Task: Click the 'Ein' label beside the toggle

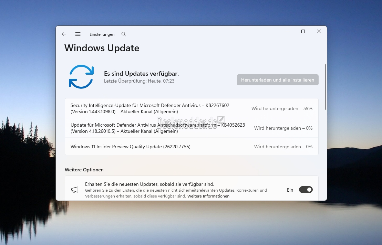Action: point(290,190)
